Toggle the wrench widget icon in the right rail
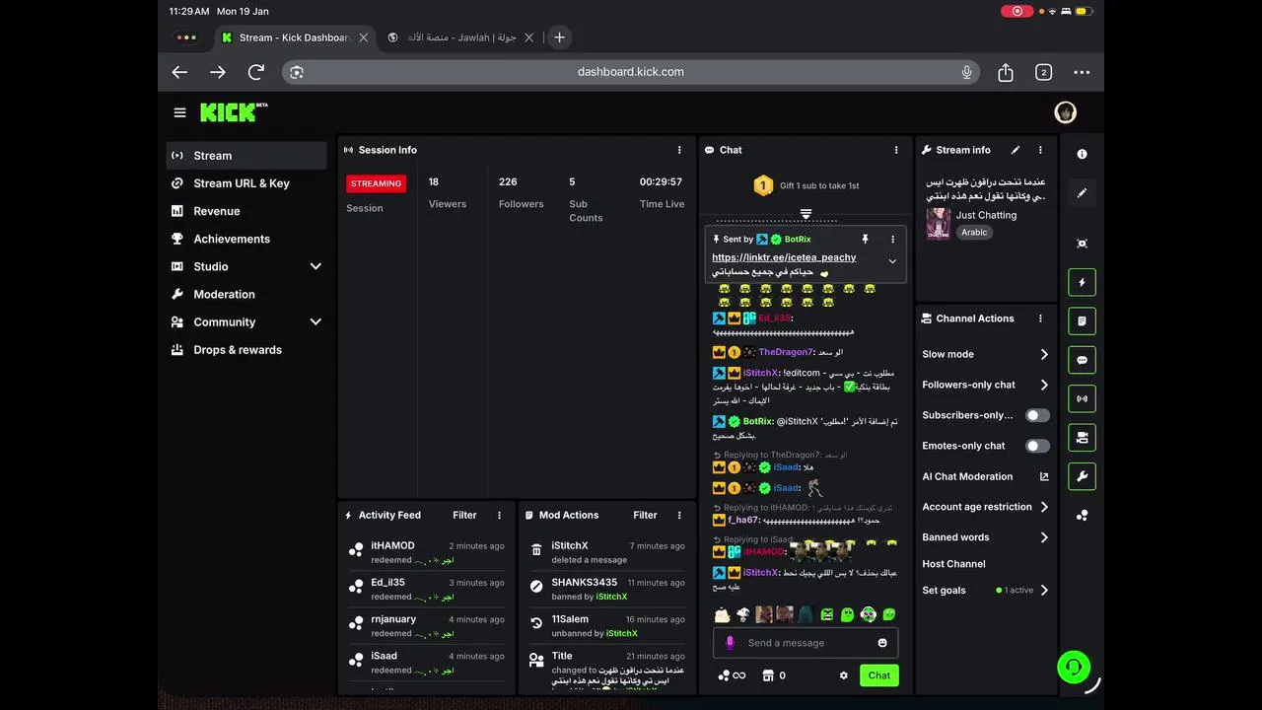Image resolution: width=1262 pixels, height=710 pixels. click(1082, 476)
